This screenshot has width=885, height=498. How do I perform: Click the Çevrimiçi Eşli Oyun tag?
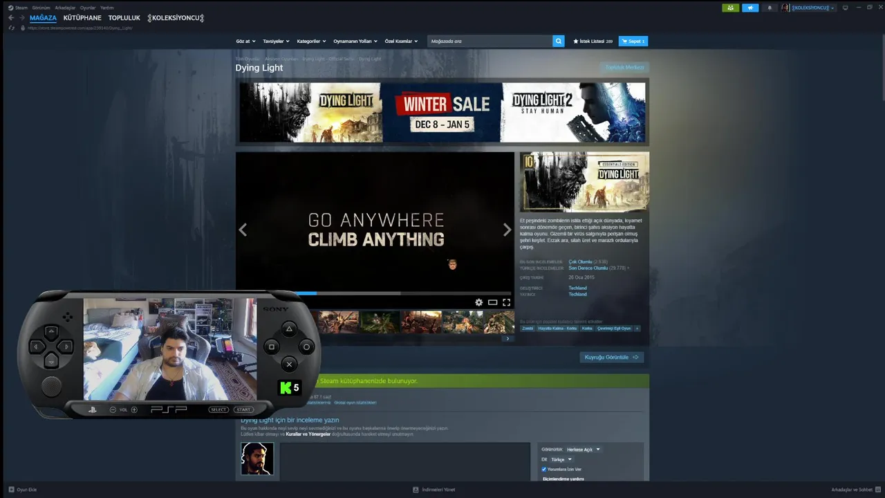(614, 329)
